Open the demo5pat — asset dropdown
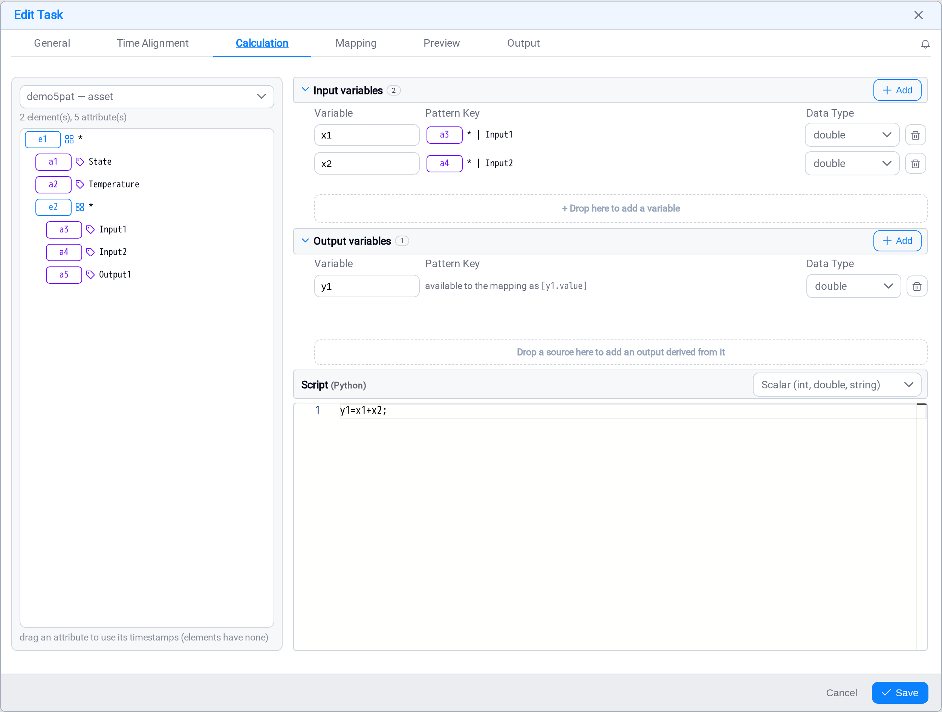The width and height of the screenshot is (942, 712). (x=147, y=97)
